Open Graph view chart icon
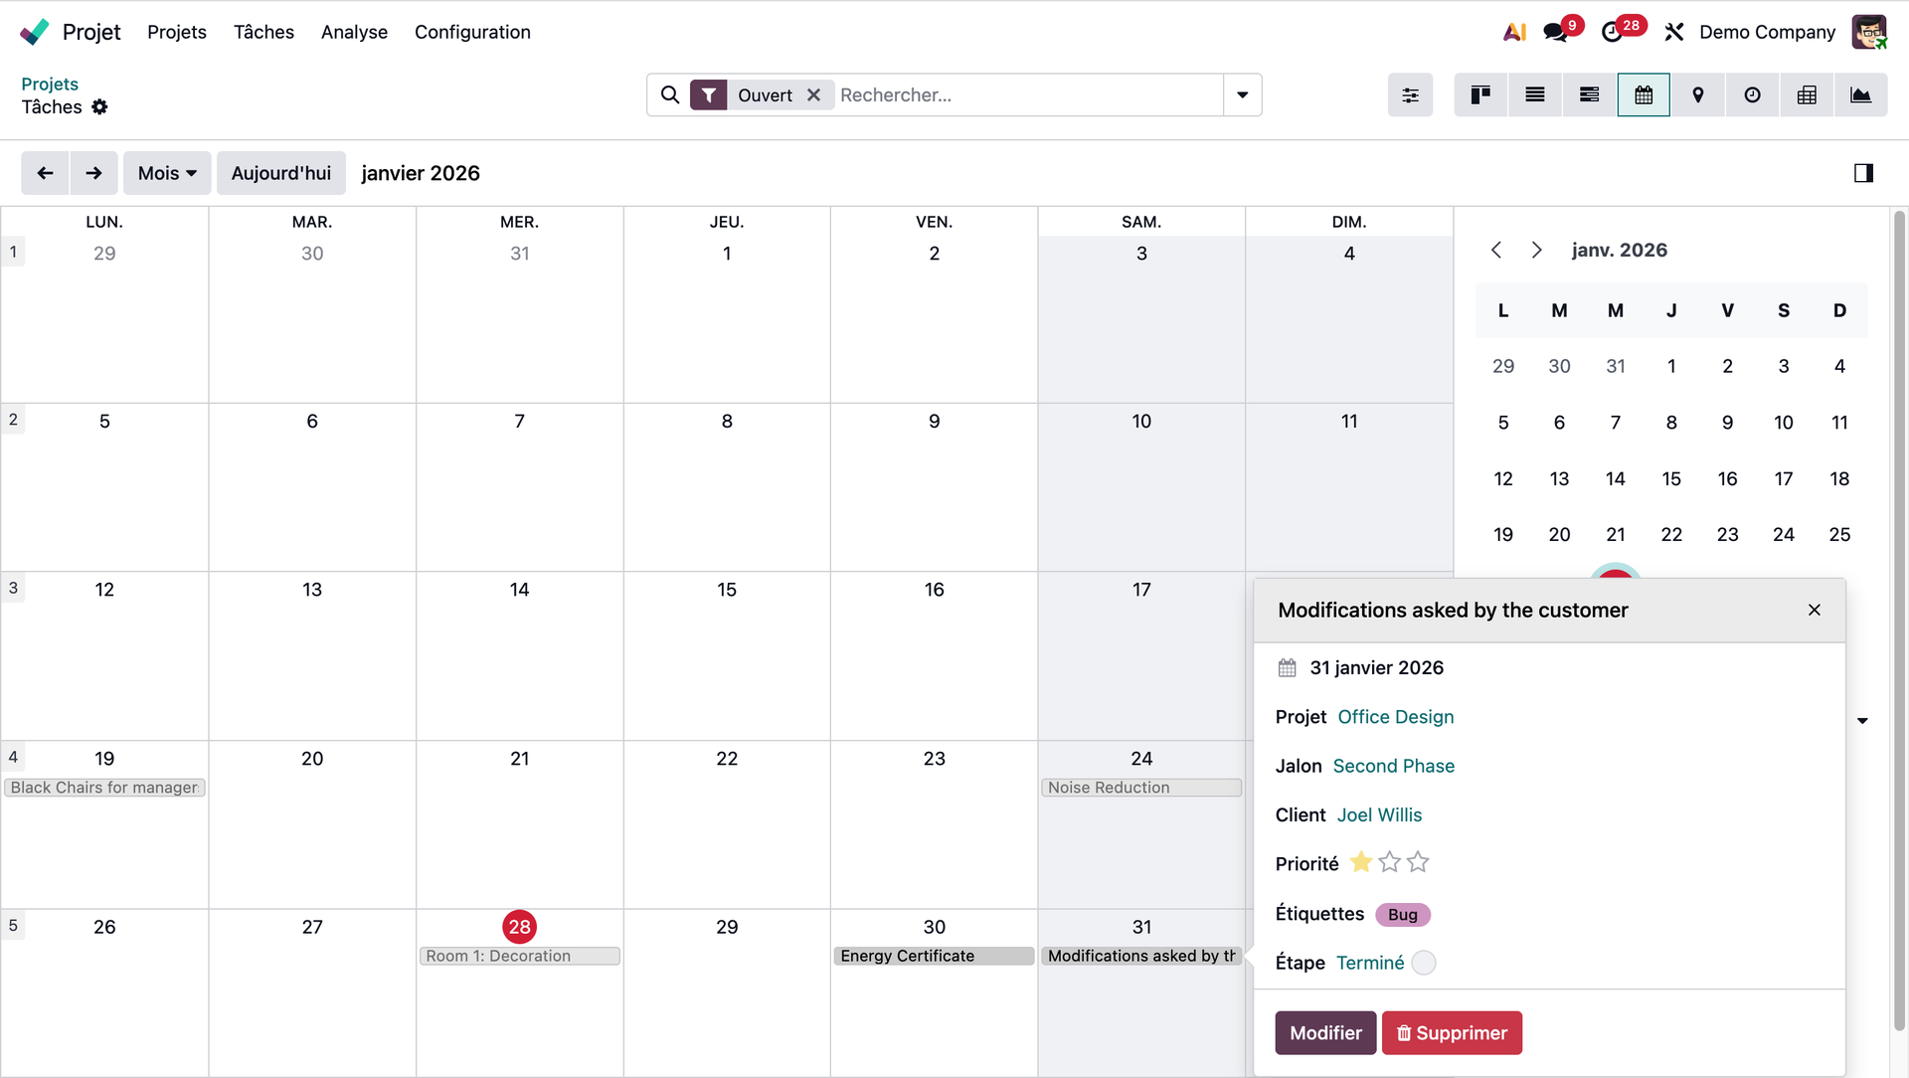 tap(1860, 95)
